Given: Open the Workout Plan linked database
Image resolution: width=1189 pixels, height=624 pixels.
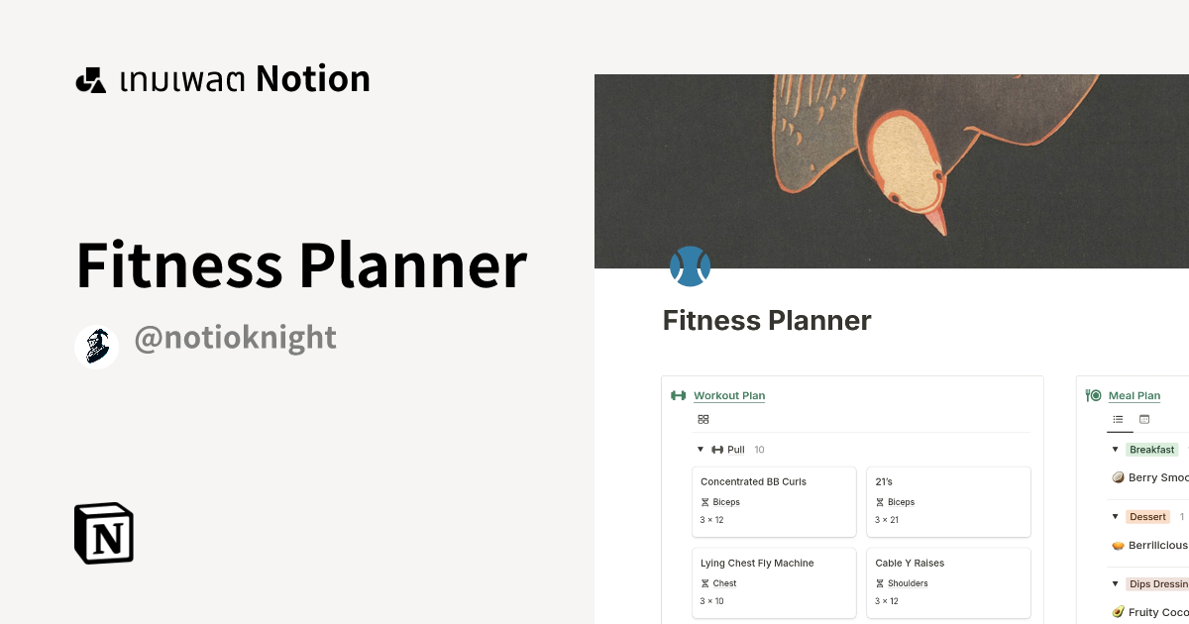Looking at the screenshot, I should pyautogui.click(x=729, y=395).
